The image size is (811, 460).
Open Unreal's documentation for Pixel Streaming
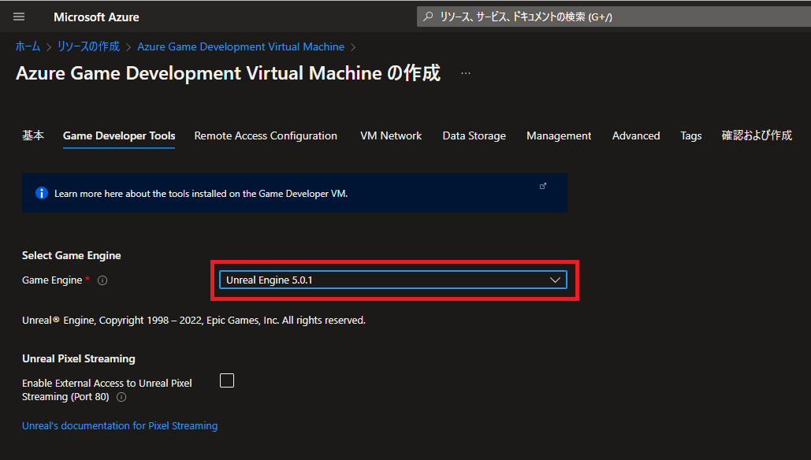coord(119,425)
